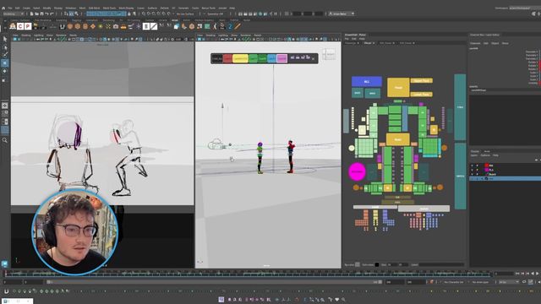Click blue swatch in floating color toolbar
The width and height of the screenshot is (541, 304).
coord(271,58)
